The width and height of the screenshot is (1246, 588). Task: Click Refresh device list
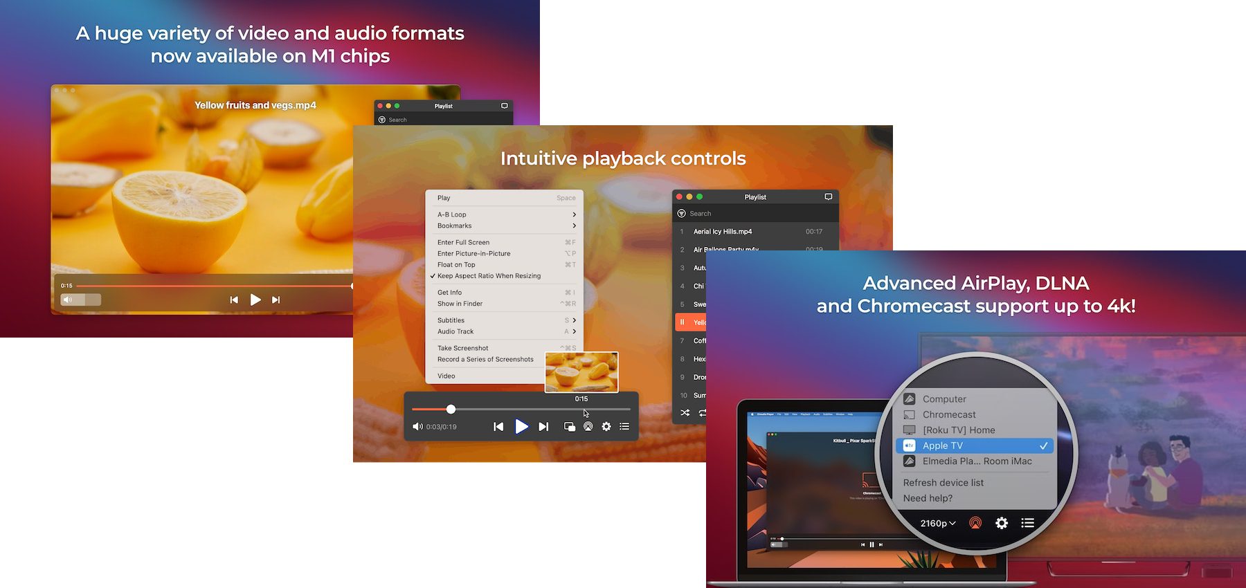[943, 483]
